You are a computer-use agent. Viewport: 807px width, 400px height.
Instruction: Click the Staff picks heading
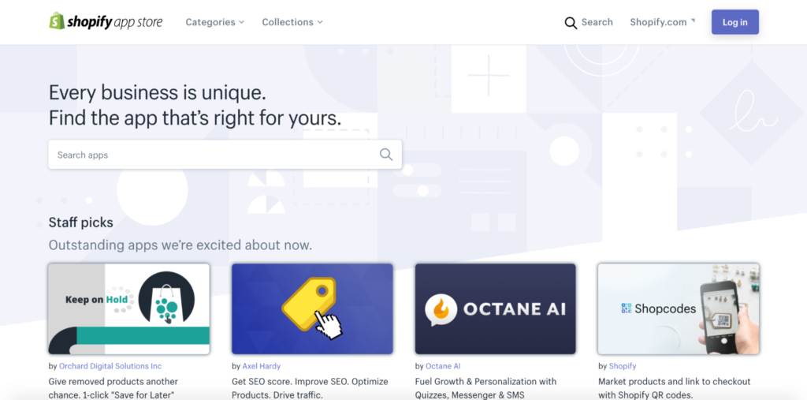(x=81, y=222)
